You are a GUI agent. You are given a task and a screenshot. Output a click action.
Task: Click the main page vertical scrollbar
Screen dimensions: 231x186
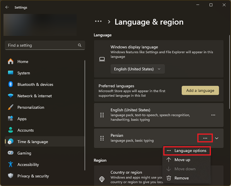click(x=229, y=72)
